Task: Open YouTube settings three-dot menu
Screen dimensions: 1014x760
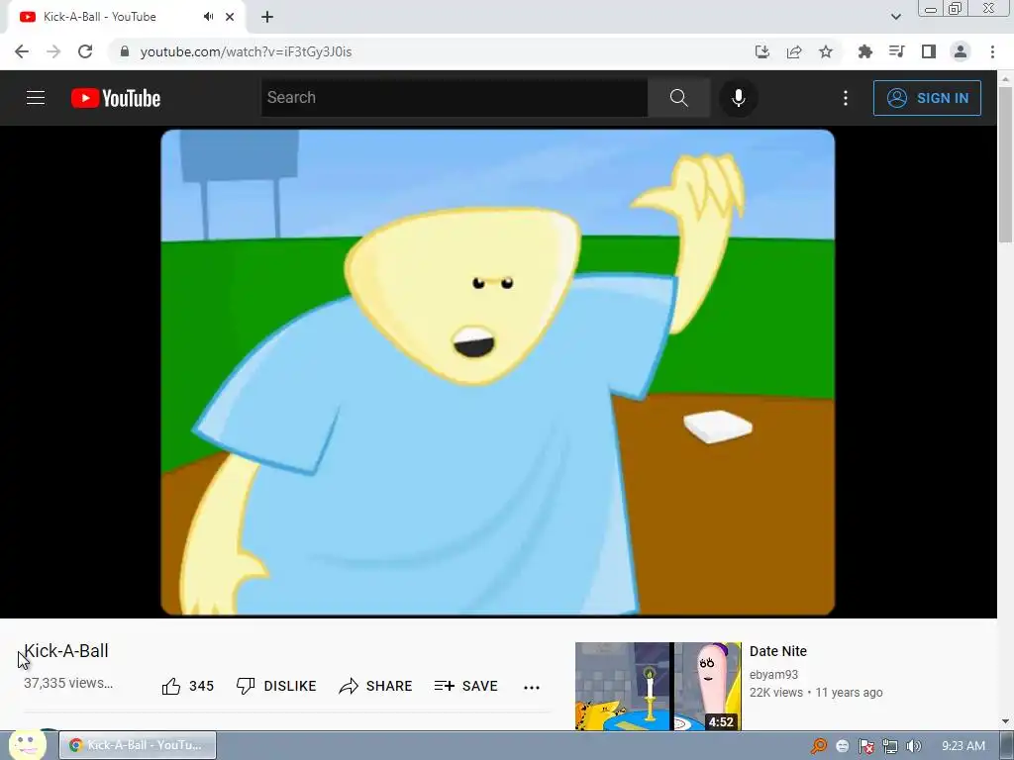Action: [846, 98]
